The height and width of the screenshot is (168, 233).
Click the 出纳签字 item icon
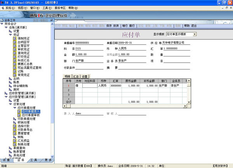[x=15, y=42]
